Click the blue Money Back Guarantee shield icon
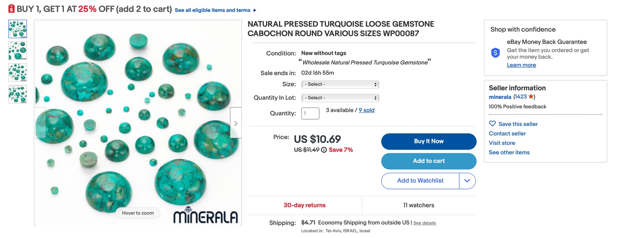The height and width of the screenshot is (238, 633). click(495, 53)
